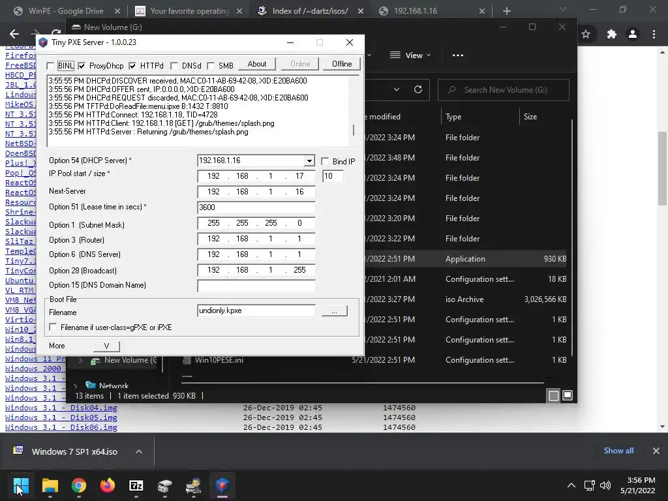Open Chrome's three-dot menu
Viewport: 668px width, 501px height.
(654, 34)
